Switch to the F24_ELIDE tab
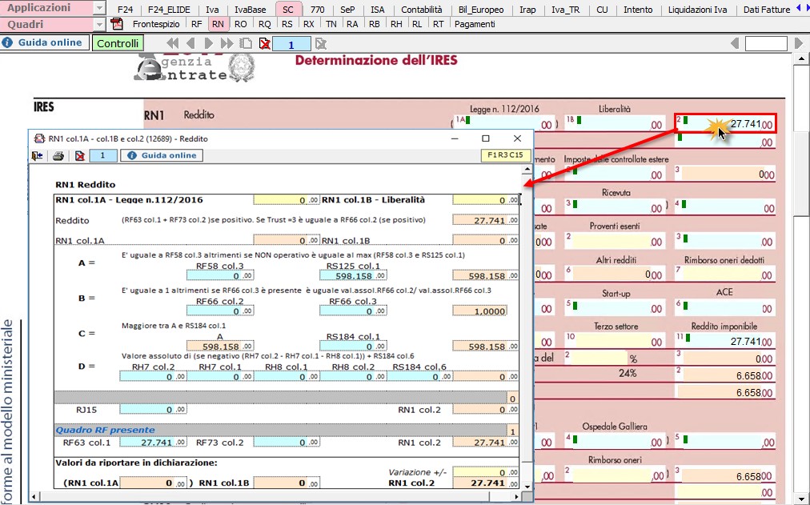The height and width of the screenshot is (505, 810). (169, 10)
